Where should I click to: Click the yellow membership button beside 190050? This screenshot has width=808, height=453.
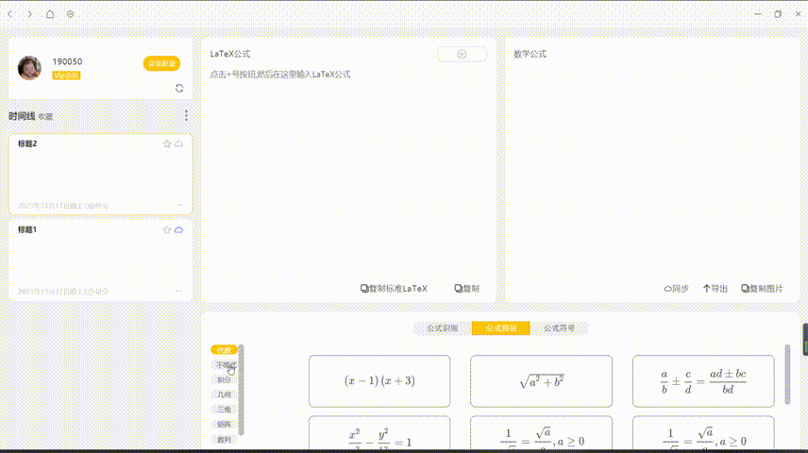(x=161, y=63)
